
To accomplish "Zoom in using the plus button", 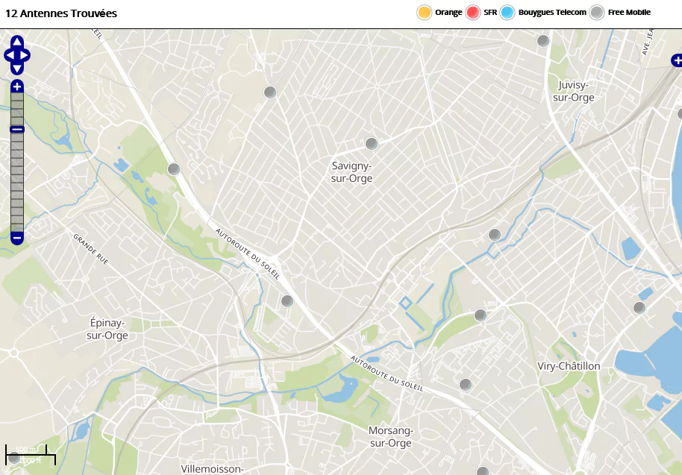I will point(17,86).
